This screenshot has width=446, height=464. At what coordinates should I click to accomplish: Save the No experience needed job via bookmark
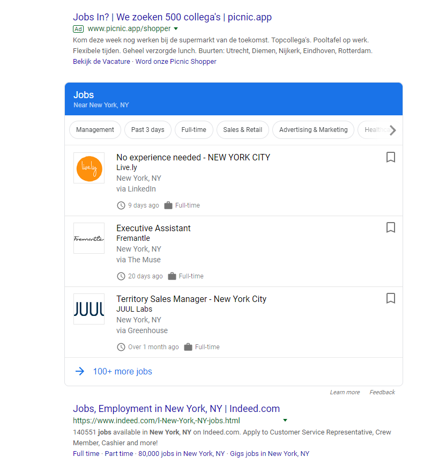(x=391, y=157)
